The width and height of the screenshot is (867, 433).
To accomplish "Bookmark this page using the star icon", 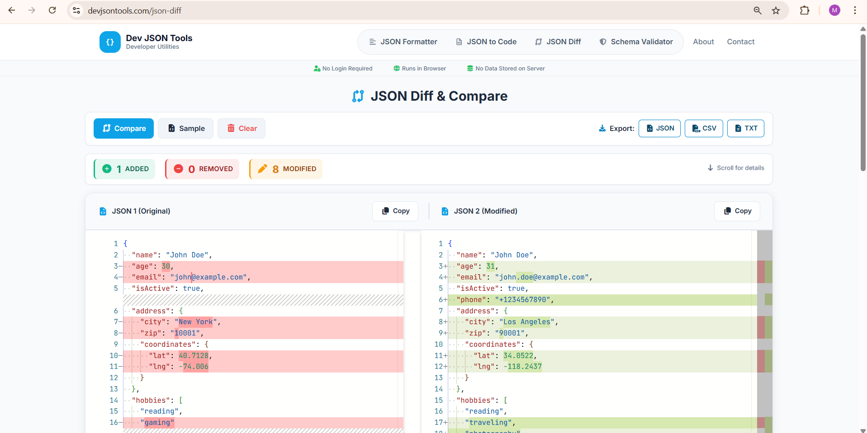I will tap(776, 10).
